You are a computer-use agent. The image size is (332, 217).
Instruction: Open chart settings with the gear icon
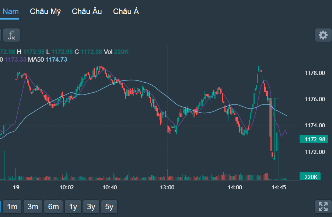click(323, 35)
